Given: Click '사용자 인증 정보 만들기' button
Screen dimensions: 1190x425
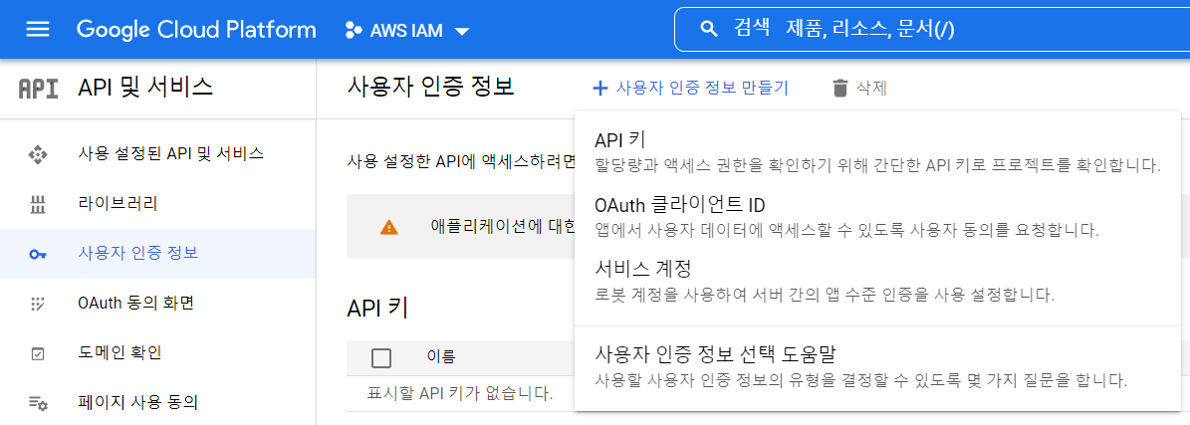Looking at the screenshot, I should [x=691, y=89].
